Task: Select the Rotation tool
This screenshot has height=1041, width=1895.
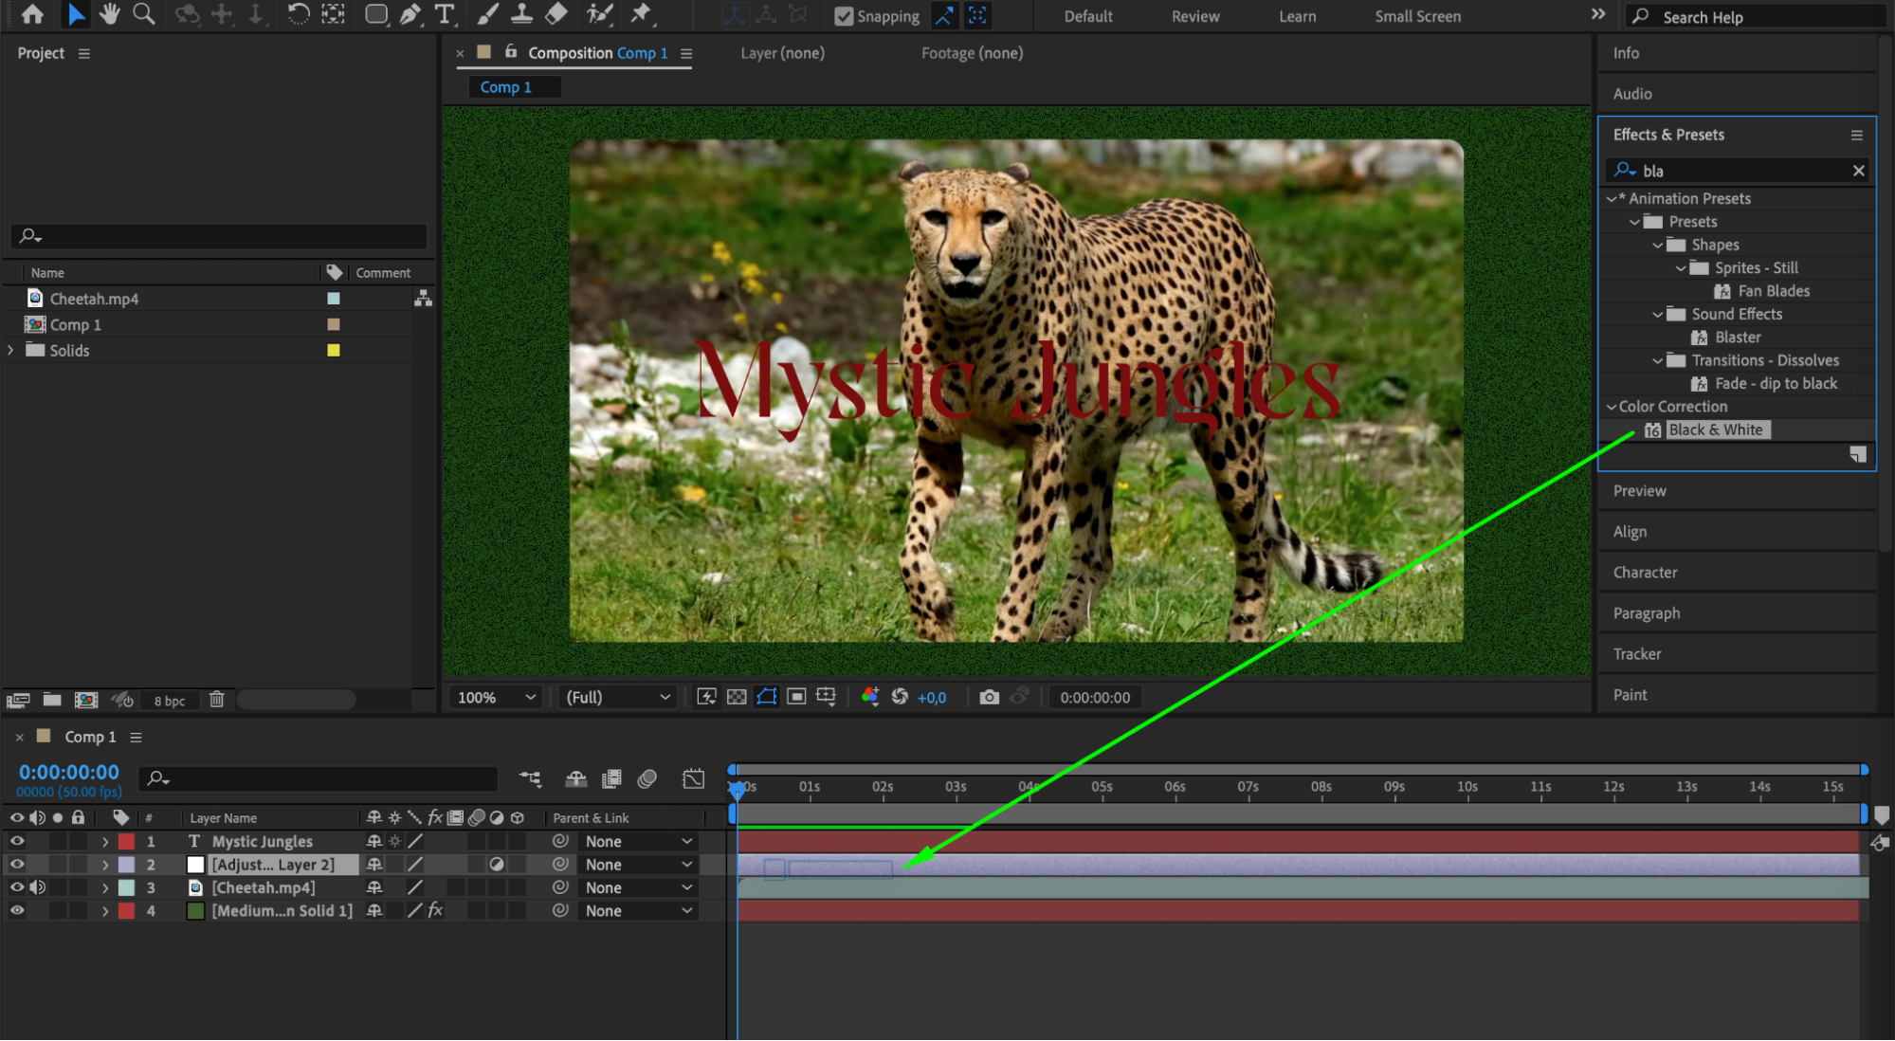Action: pos(298,14)
